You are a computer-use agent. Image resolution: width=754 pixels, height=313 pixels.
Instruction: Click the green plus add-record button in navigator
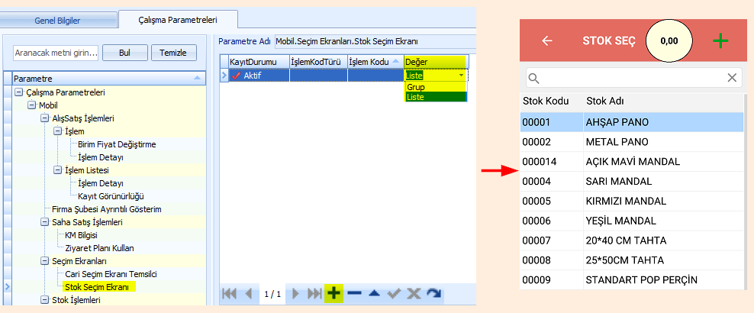333,293
